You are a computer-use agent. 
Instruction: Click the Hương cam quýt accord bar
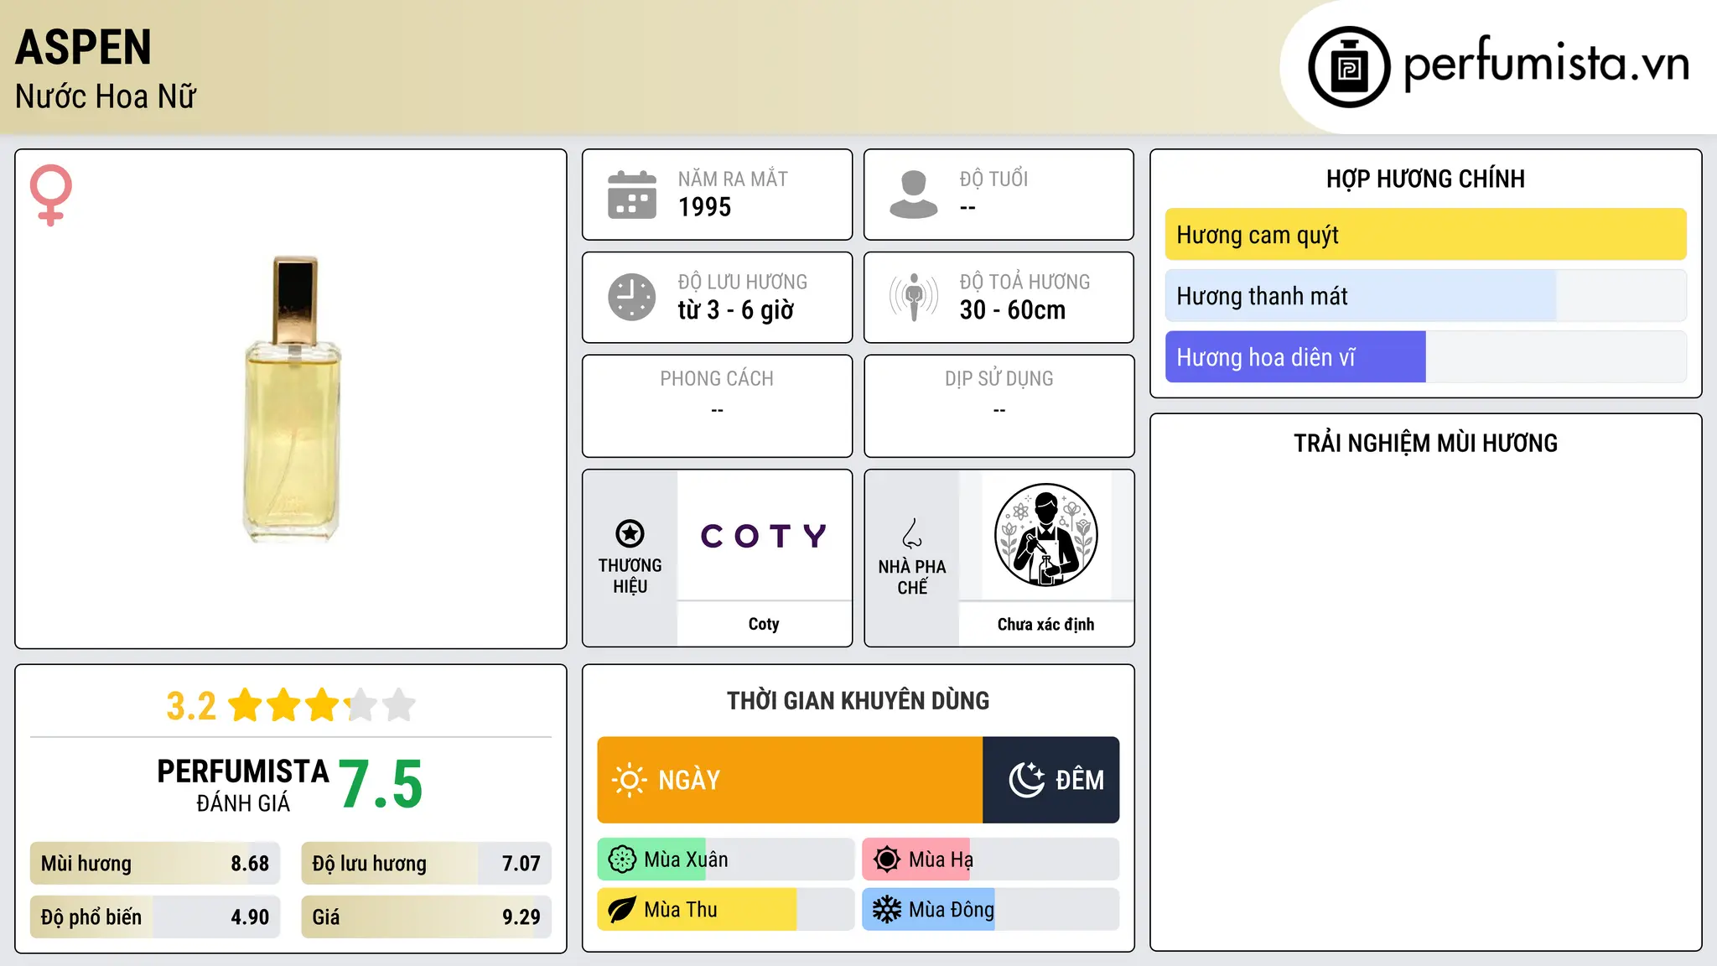click(x=1425, y=235)
